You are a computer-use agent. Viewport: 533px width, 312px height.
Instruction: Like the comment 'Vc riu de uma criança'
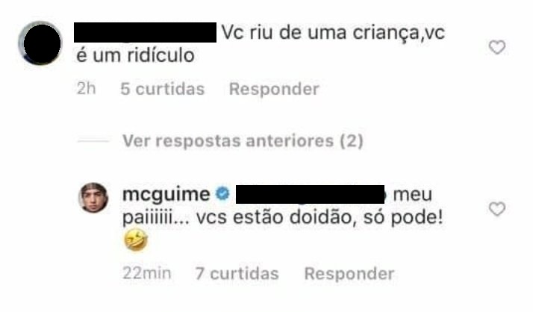pos(497,47)
